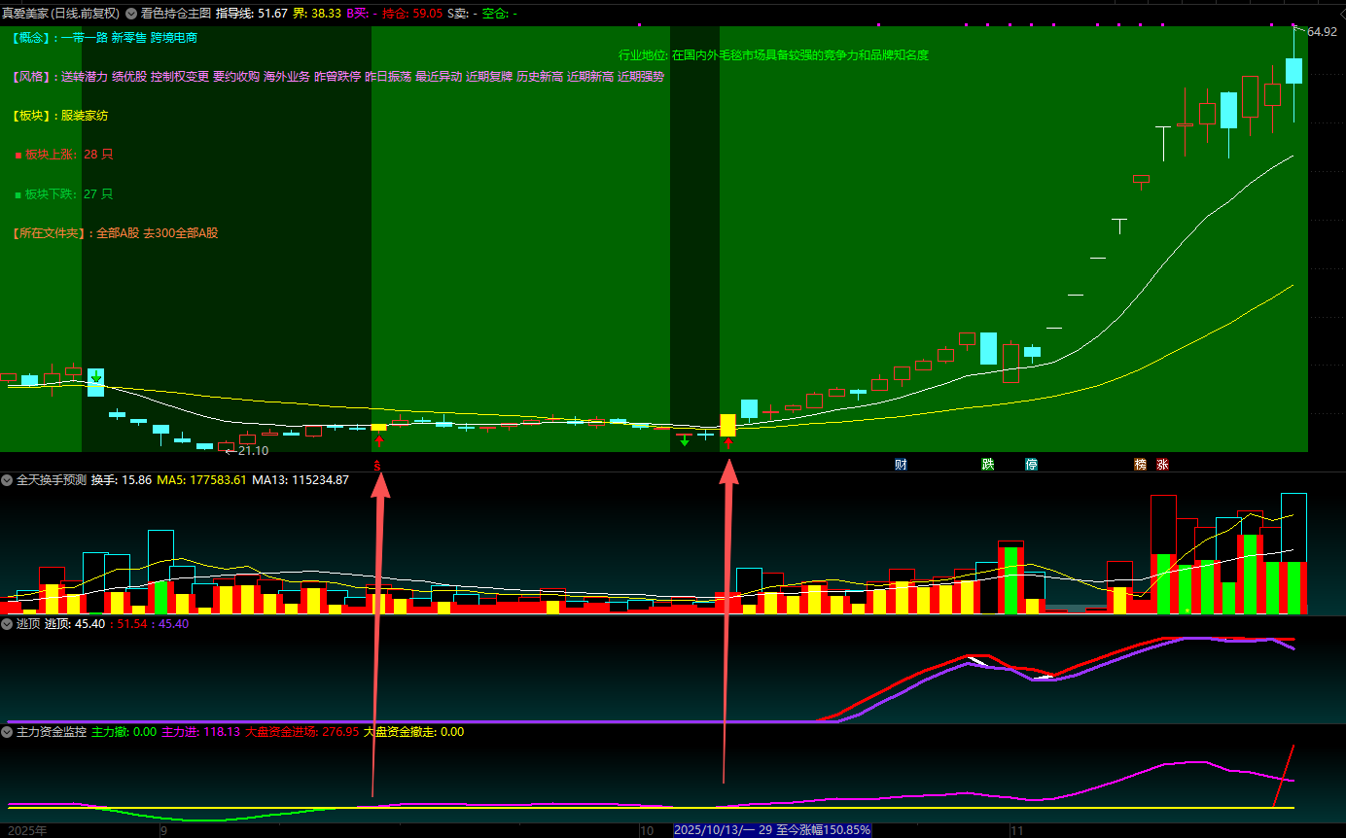The height and width of the screenshot is (838, 1346).
Task: Open the main chart indicator dropdown arrow
Action: click(x=131, y=14)
